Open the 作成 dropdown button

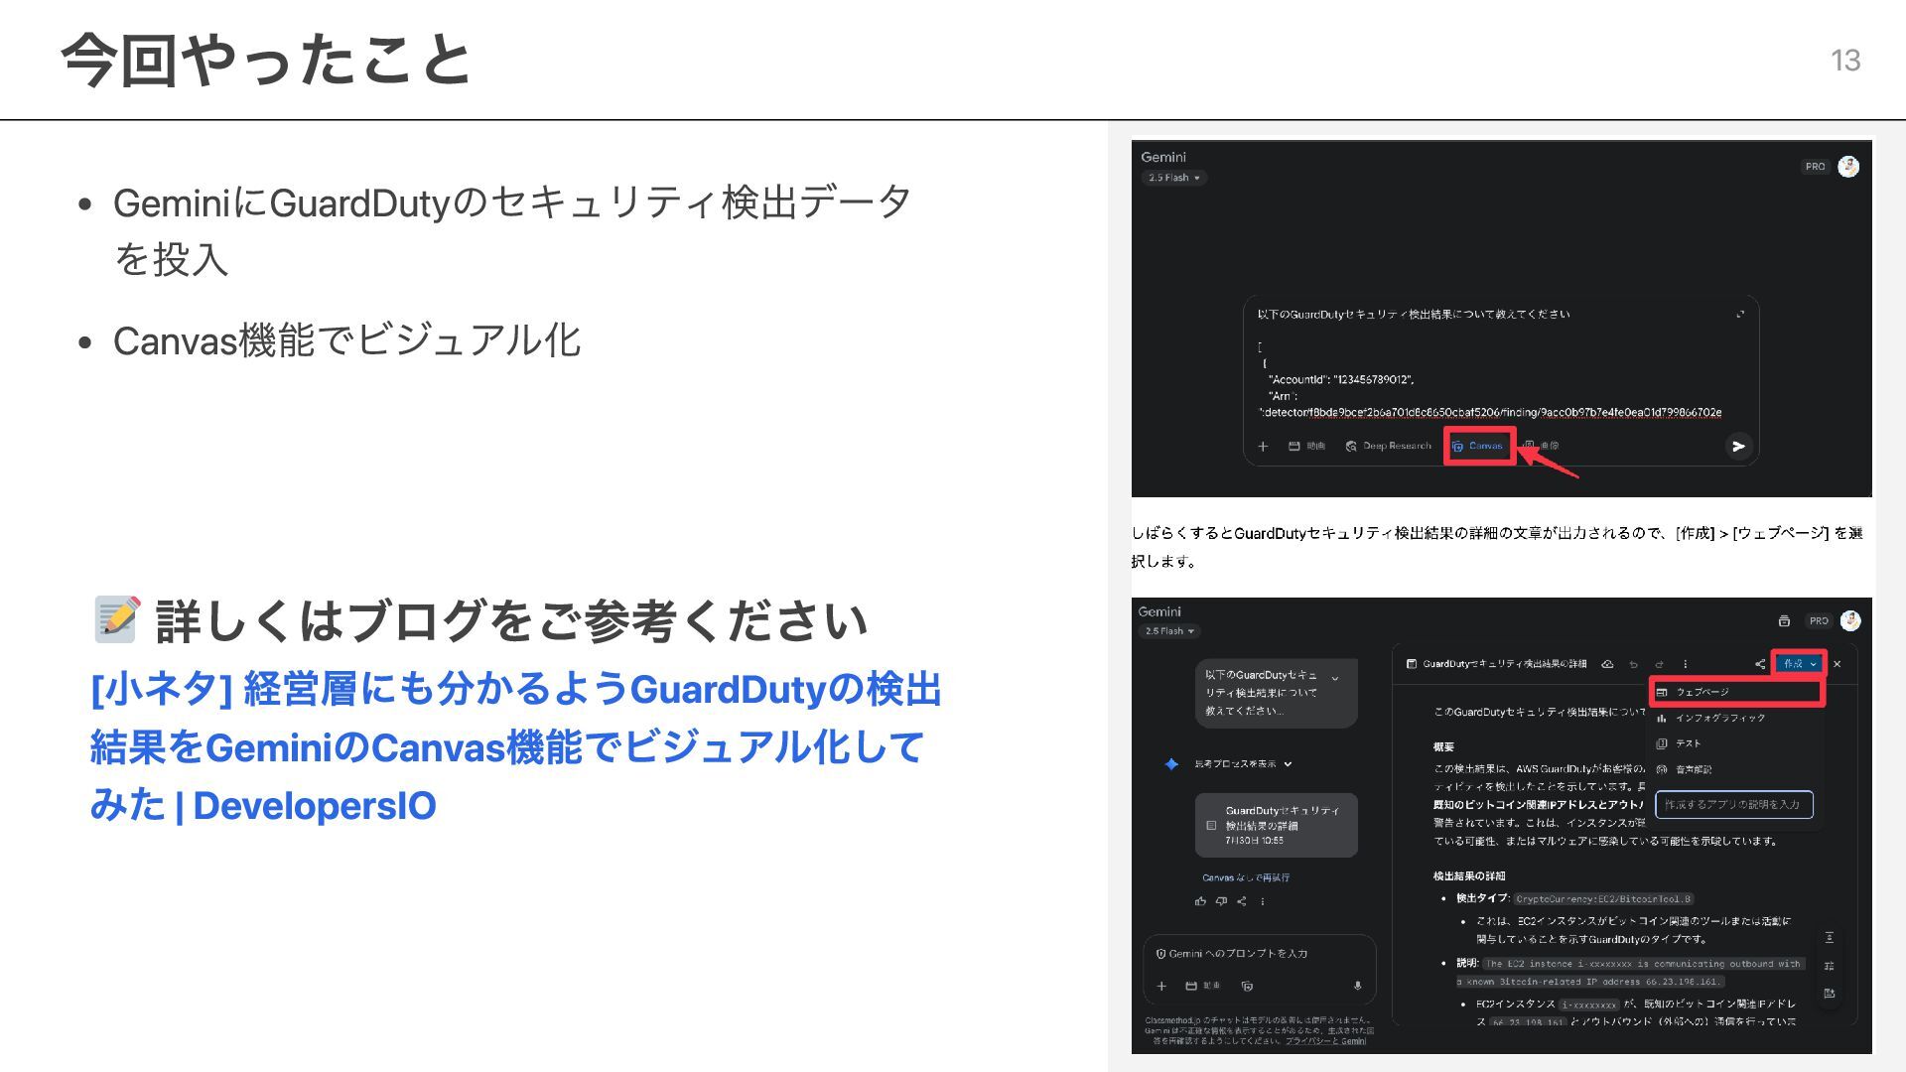coord(1800,664)
